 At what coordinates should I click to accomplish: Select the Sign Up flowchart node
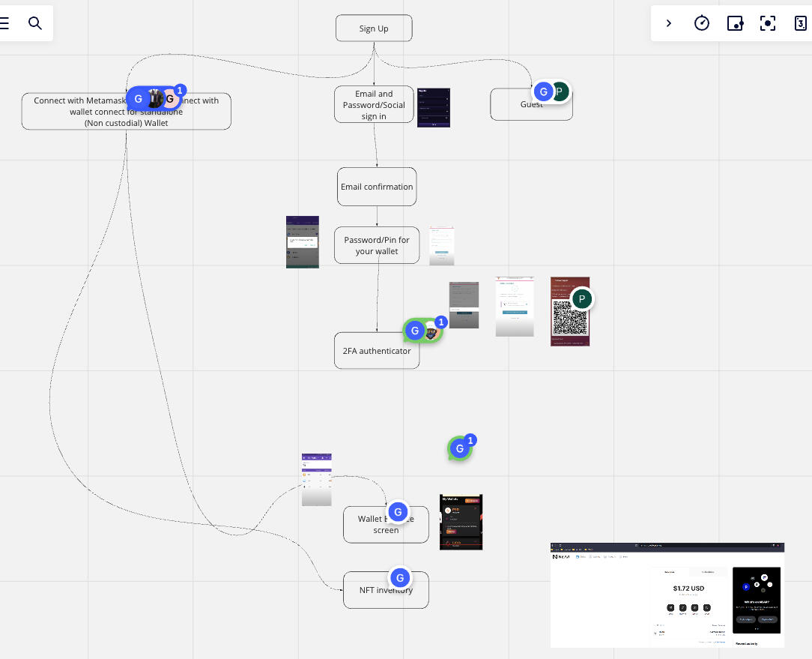(x=374, y=28)
